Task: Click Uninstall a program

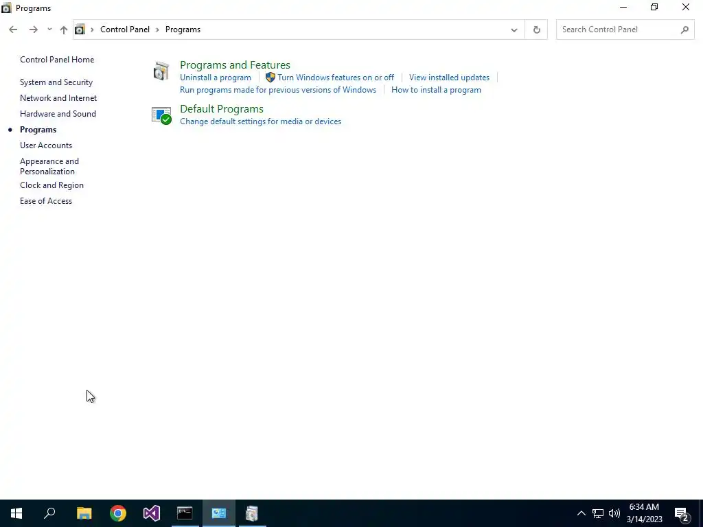Action: point(215,78)
